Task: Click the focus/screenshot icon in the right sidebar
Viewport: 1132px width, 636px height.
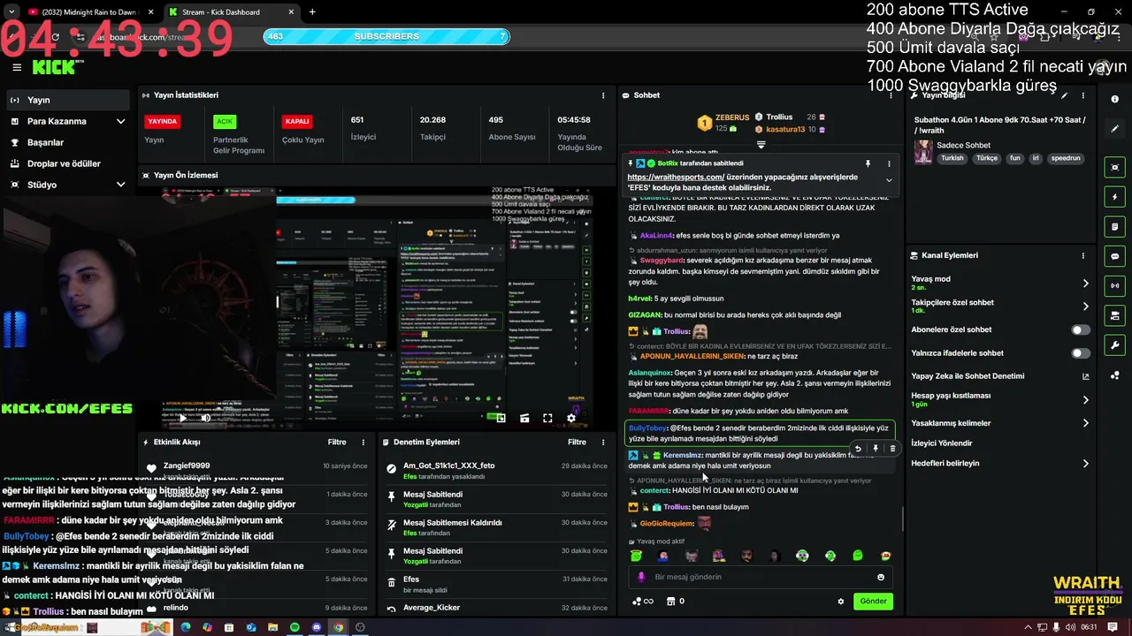Action: [1115, 167]
